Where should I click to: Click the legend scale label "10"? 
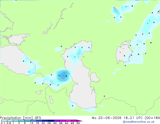point(32,123)
